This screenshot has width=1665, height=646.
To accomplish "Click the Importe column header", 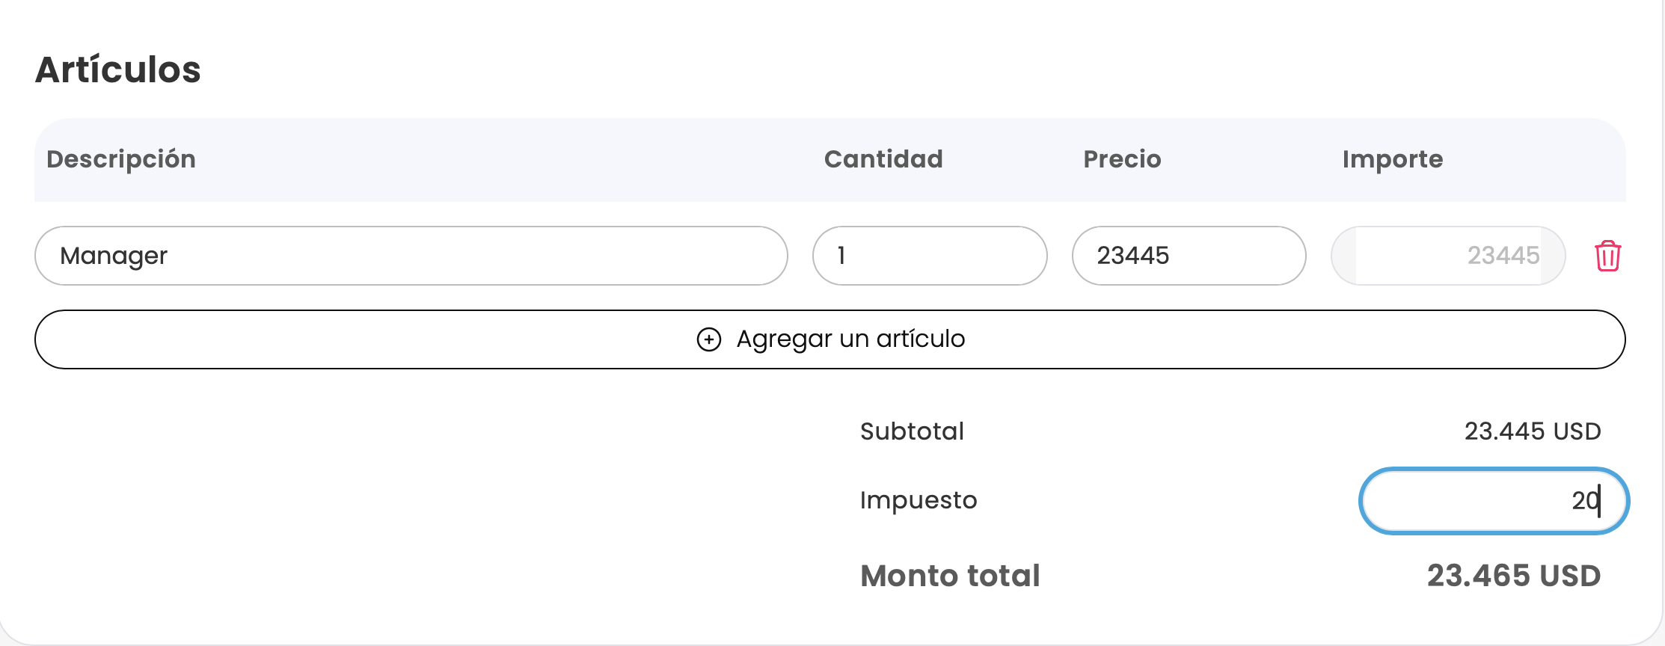I will [x=1392, y=159].
